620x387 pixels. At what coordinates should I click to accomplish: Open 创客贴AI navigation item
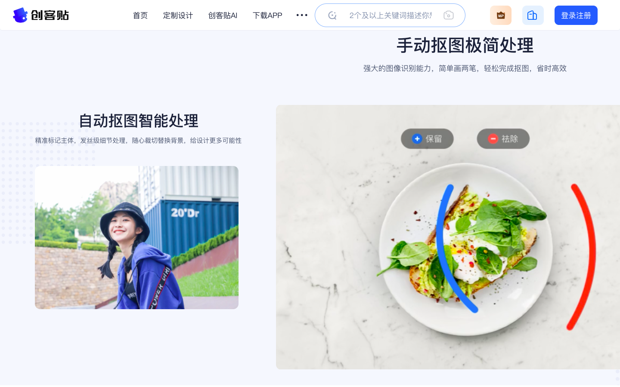pos(223,15)
